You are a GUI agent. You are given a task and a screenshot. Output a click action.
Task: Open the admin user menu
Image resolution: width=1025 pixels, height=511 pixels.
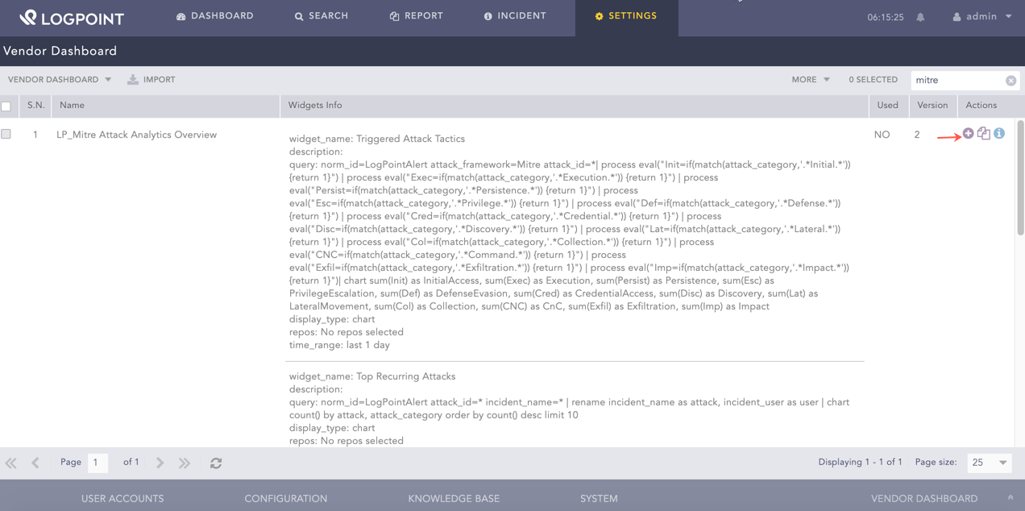coord(982,17)
